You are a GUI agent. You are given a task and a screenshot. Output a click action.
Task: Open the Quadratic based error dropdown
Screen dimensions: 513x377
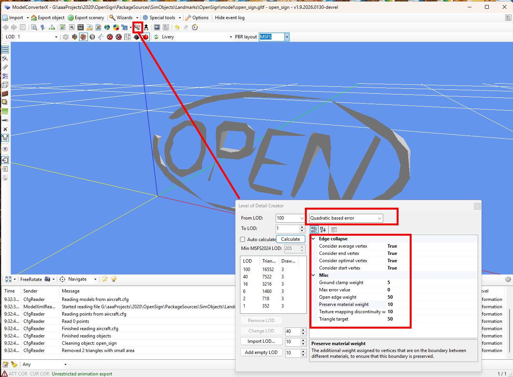[346, 218]
